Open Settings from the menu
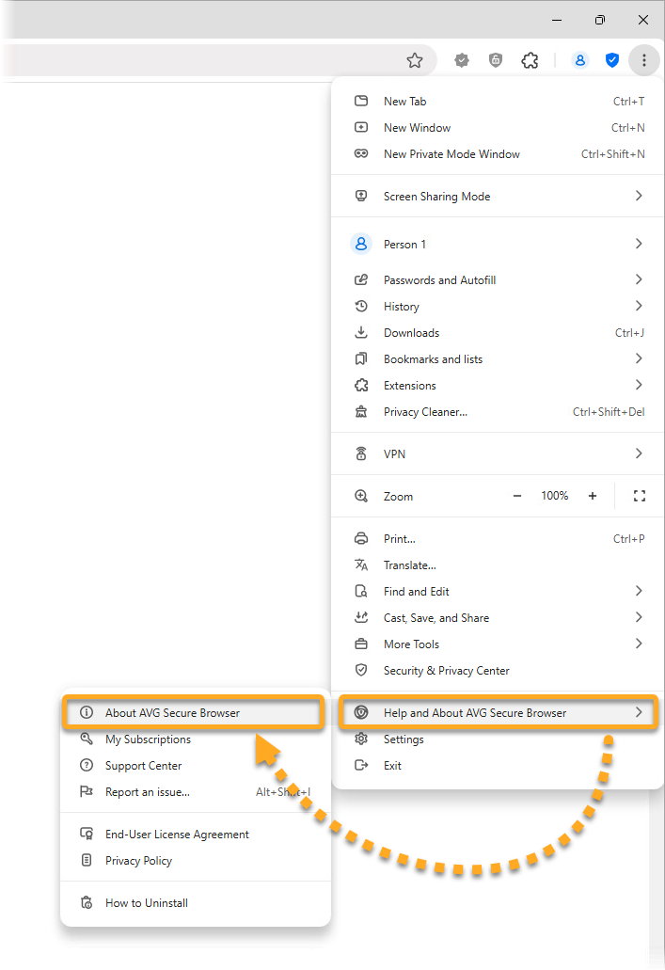Screen dimensions: 665x970 [404, 739]
